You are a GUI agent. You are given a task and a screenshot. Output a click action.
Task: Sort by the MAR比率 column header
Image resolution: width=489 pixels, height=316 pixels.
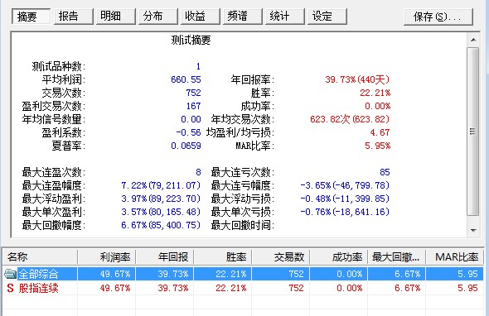455,256
